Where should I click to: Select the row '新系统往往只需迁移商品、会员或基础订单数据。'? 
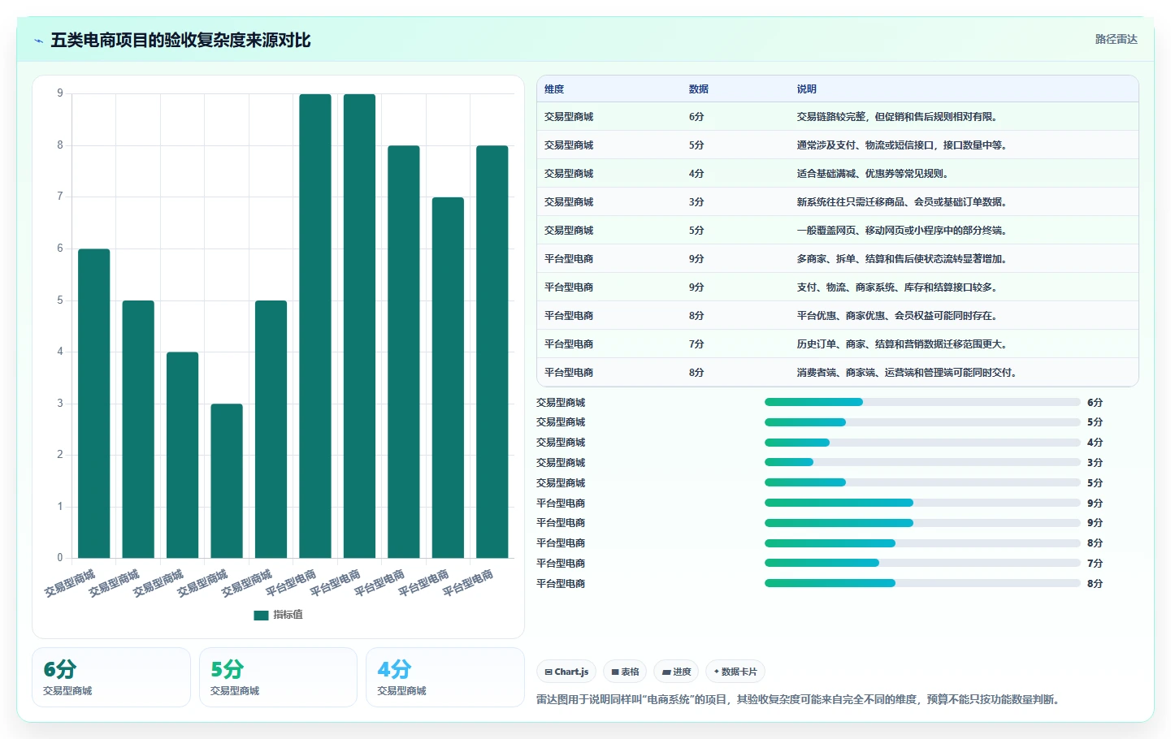(x=837, y=202)
